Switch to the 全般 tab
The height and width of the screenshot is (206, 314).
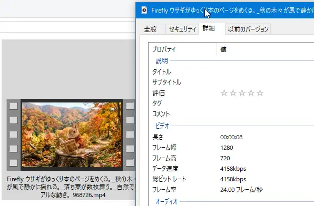coord(153,29)
